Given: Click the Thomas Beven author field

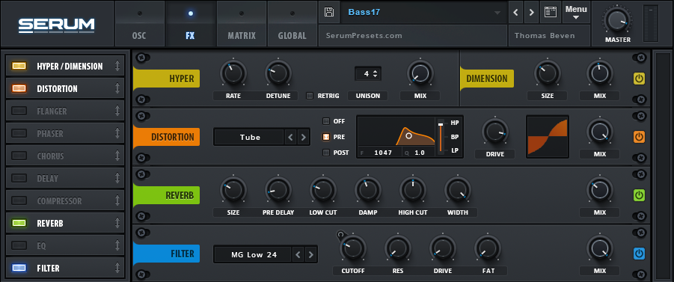Looking at the screenshot, I should [x=548, y=36].
